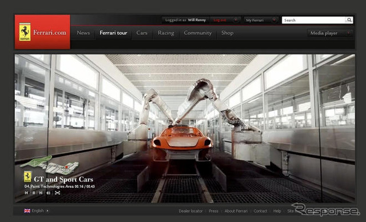Open the Dealer locator link
This screenshot has width=366, height=222.
(x=190, y=211)
